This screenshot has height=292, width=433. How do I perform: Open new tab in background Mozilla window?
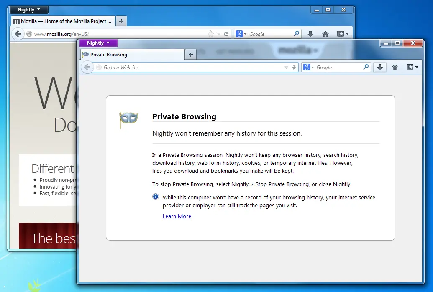tap(121, 21)
